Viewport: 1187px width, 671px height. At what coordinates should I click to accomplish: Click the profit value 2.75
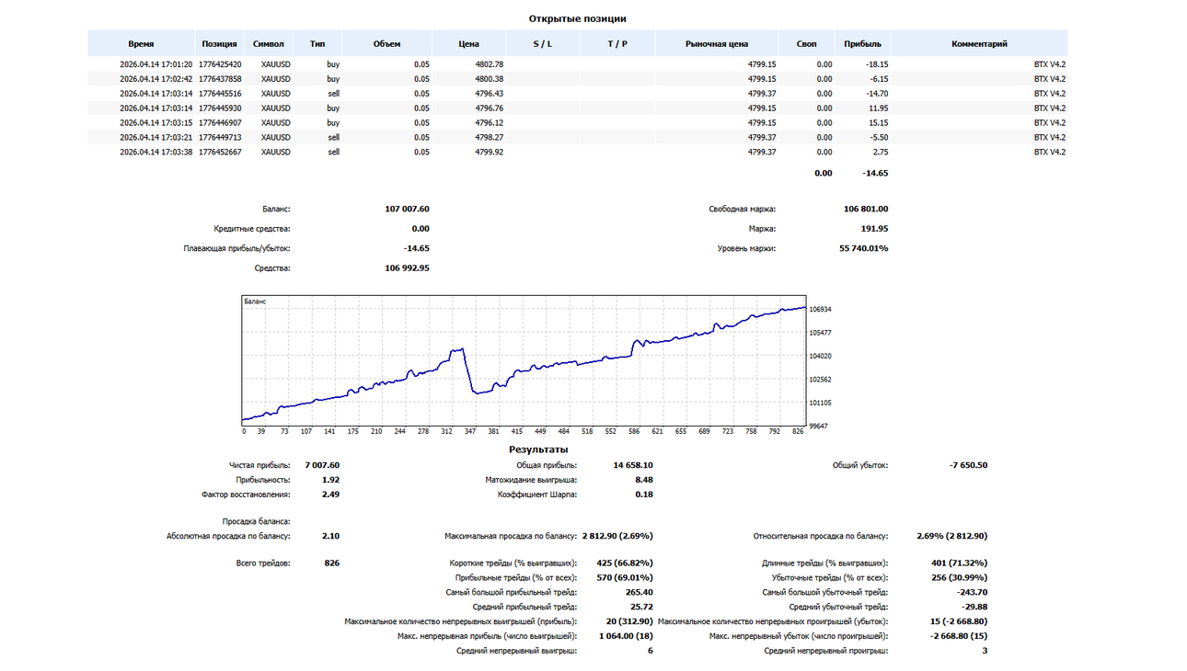tap(881, 153)
